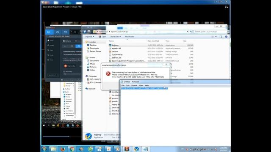
Task: Open the Organize dropdown in Explorer
Action: click(x=89, y=37)
